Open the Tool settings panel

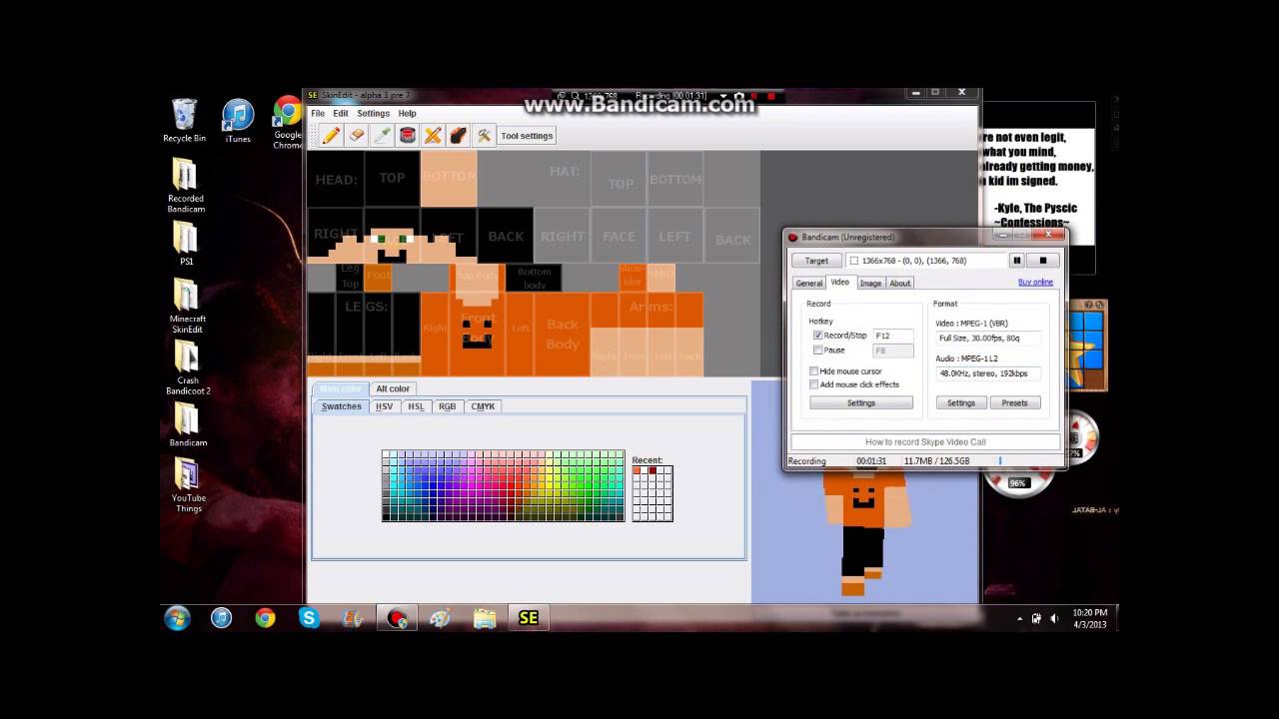pyautogui.click(x=527, y=136)
